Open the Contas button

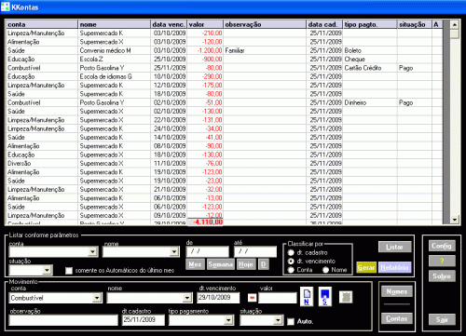tap(397, 318)
